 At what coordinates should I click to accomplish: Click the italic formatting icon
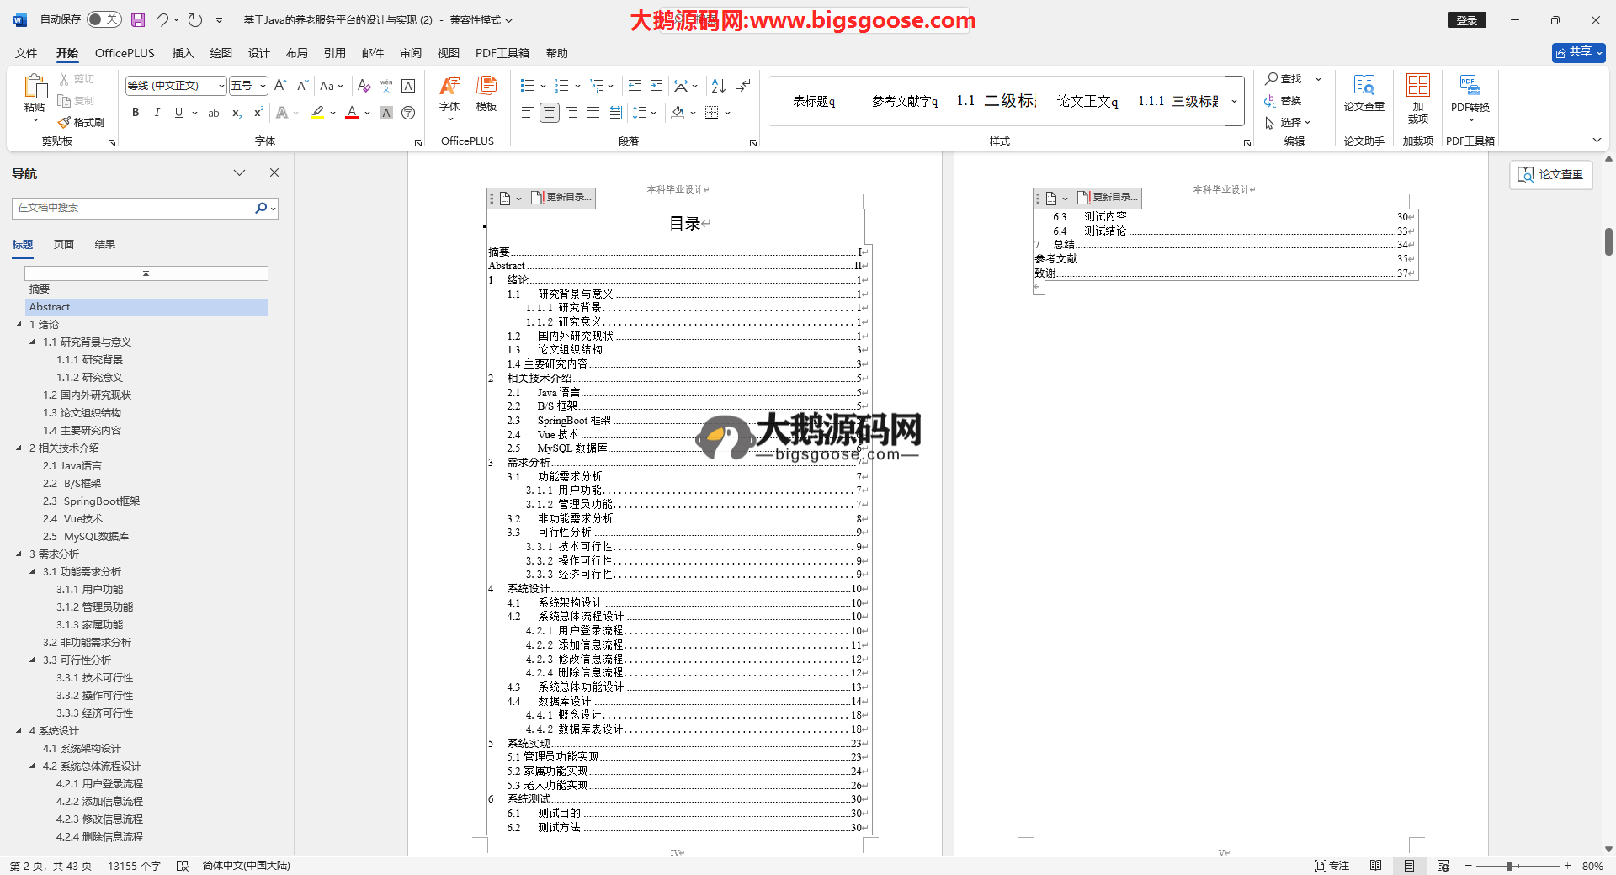pyautogui.click(x=157, y=113)
